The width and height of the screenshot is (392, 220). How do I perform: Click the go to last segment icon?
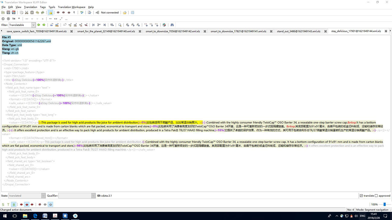(104, 25)
